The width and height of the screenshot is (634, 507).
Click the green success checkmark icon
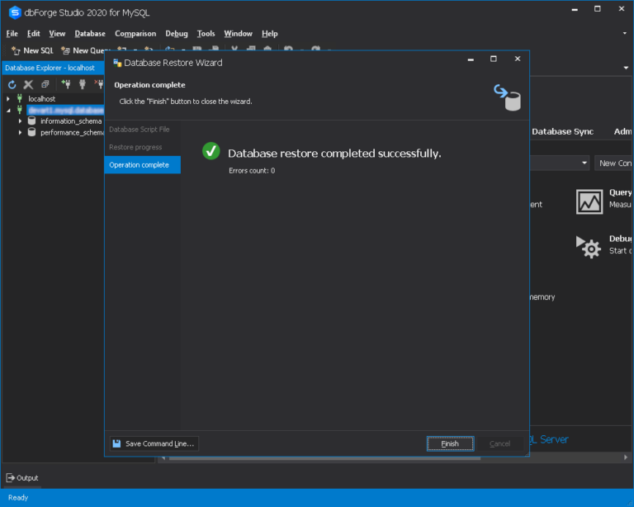click(x=211, y=151)
